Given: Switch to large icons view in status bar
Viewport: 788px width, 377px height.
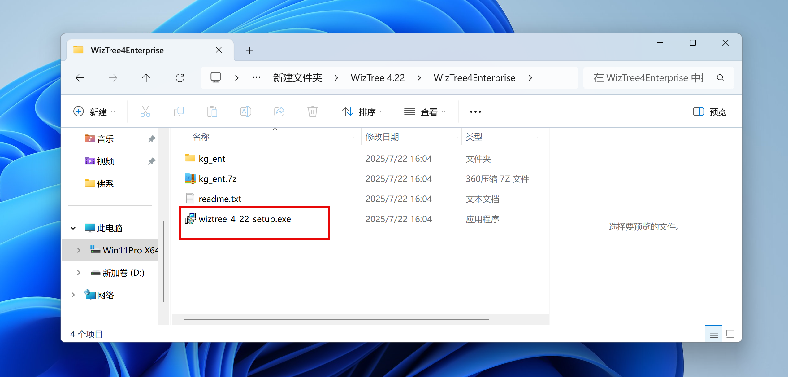Looking at the screenshot, I should coord(730,334).
